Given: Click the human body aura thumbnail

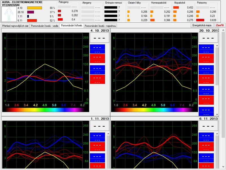Looking at the screenshot, I should [x=9, y=14].
